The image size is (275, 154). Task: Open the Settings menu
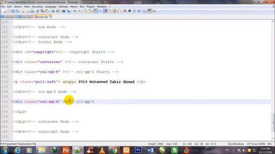coord(63,7)
